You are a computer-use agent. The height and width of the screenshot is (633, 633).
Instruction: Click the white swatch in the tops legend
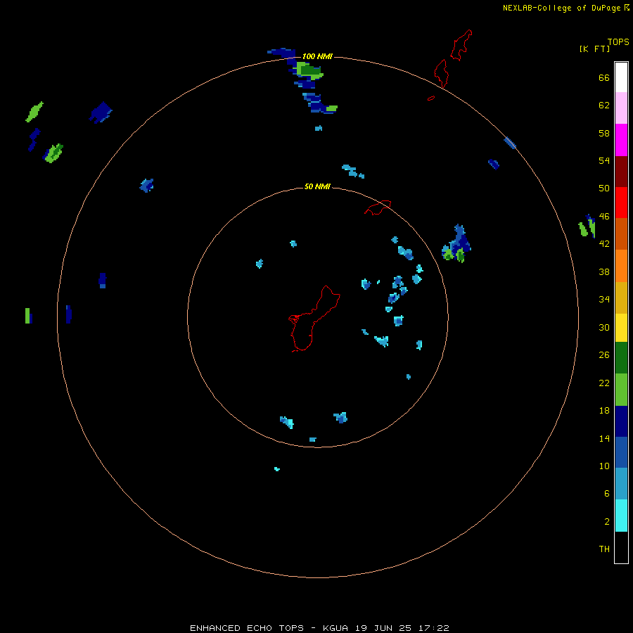[x=621, y=77]
